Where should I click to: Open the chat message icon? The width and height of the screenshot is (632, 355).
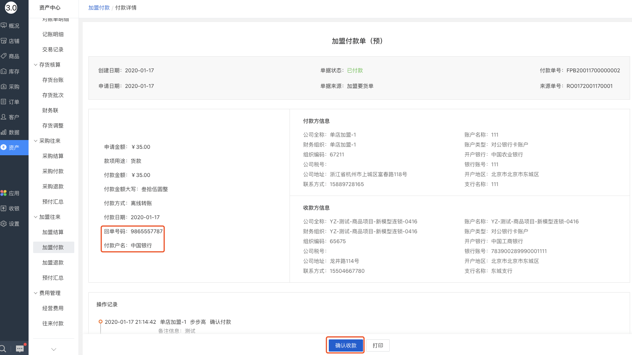(20, 349)
